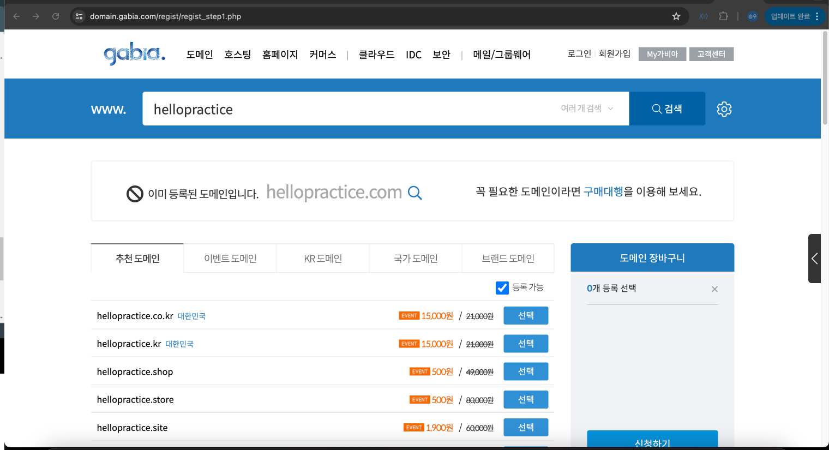The image size is (829, 450).
Task: Open the 여러개검색 dropdown
Action: tap(587, 109)
